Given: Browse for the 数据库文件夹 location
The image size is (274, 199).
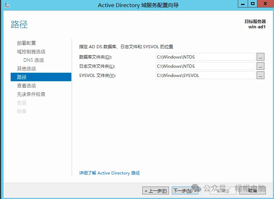Looking at the screenshot, I should click(261, 57).
